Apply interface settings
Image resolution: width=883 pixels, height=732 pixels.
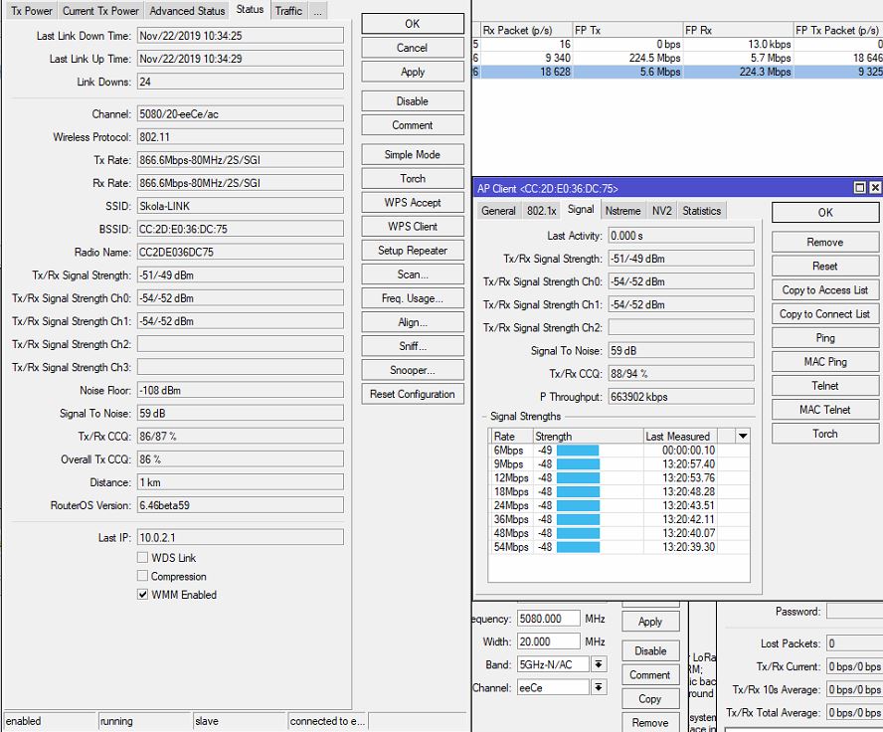coord(413,72)
